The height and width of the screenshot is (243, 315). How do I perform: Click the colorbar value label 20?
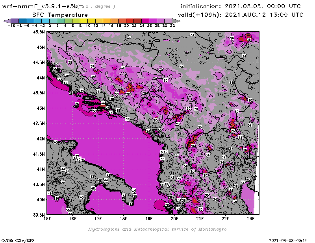(126, 26)
